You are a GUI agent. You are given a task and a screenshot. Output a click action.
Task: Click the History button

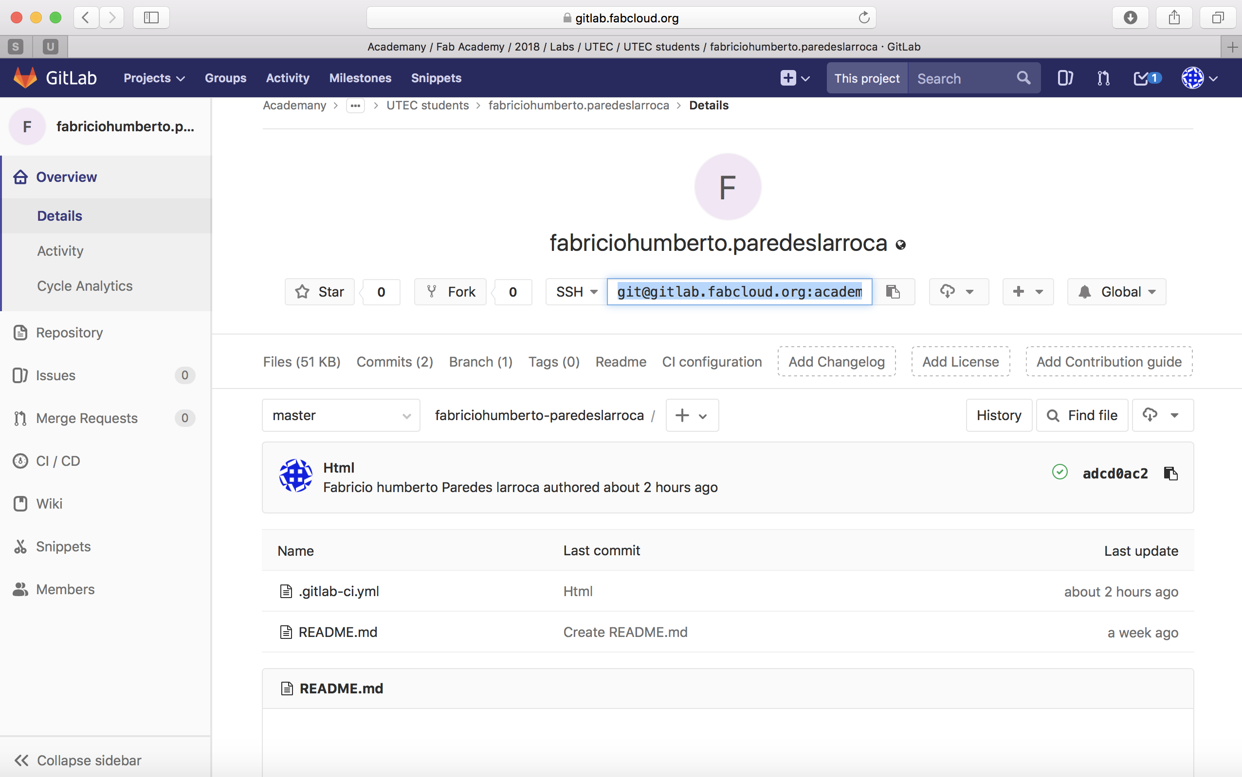[999, 415]
